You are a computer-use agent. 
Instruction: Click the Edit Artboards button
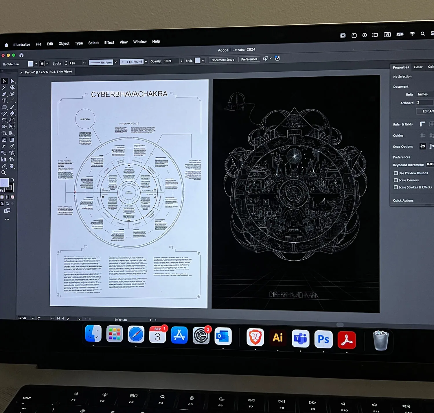(425, 111)
